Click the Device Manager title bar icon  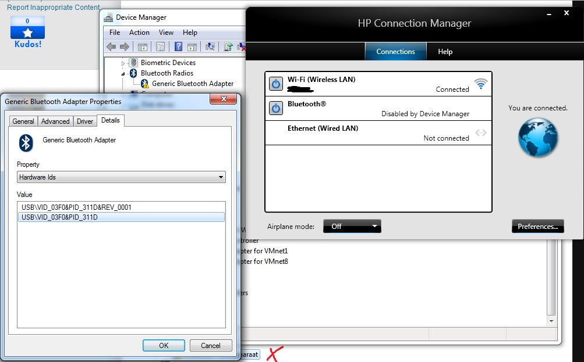[x=108, y=17]
